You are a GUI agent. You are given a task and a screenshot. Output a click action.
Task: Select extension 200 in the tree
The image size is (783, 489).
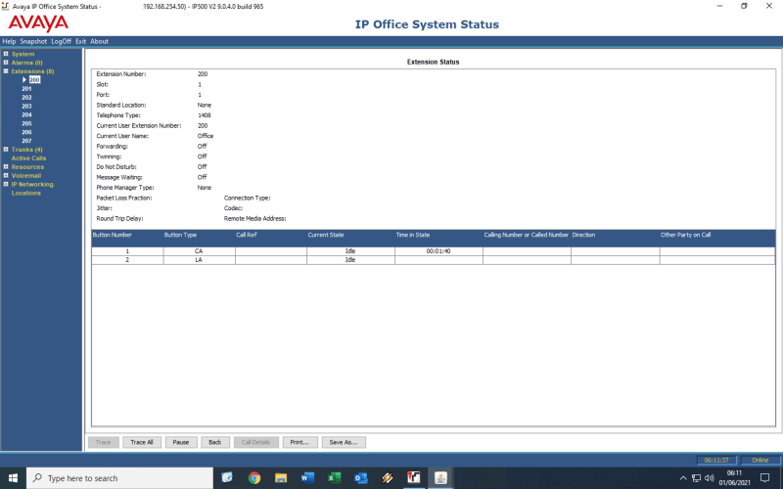pyautogui.click(x=34, y=80)
